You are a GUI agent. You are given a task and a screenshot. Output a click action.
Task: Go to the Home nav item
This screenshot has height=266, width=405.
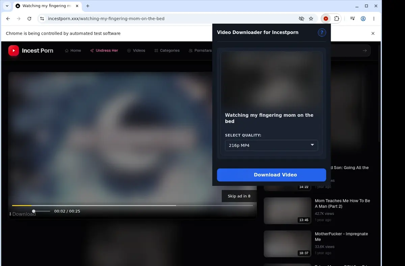pos(73,51)
